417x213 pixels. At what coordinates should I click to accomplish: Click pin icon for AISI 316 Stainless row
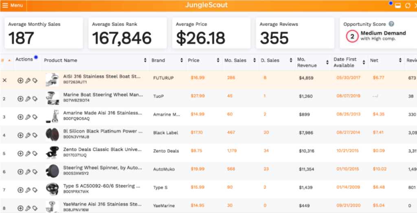tap(28, 80)
